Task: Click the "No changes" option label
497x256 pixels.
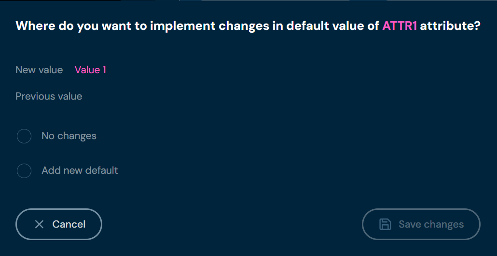Action: coord(69,136)
